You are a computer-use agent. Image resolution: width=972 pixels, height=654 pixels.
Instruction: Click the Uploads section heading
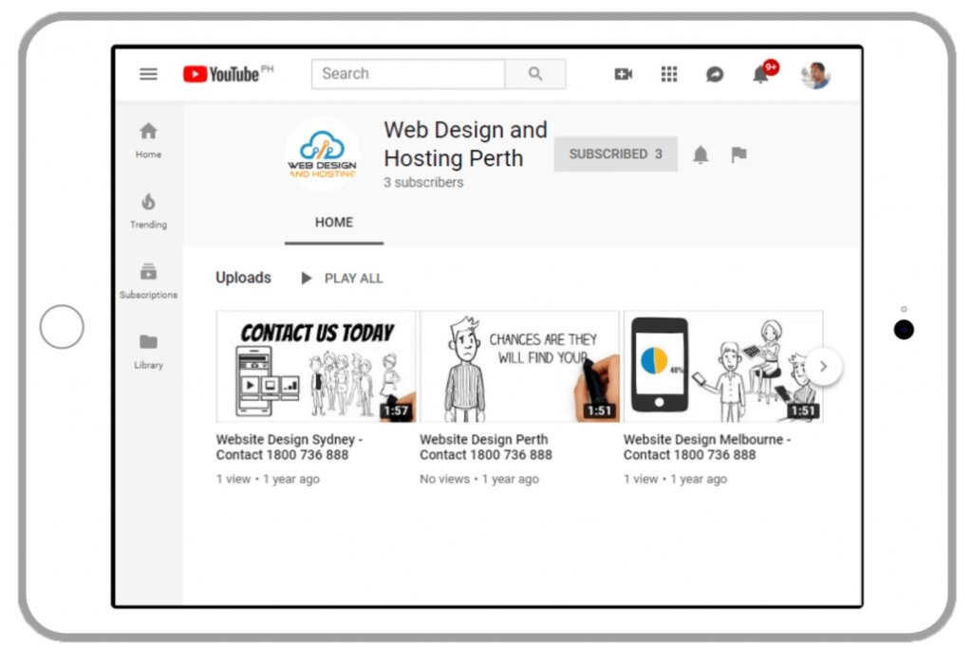tap(243, 278)
